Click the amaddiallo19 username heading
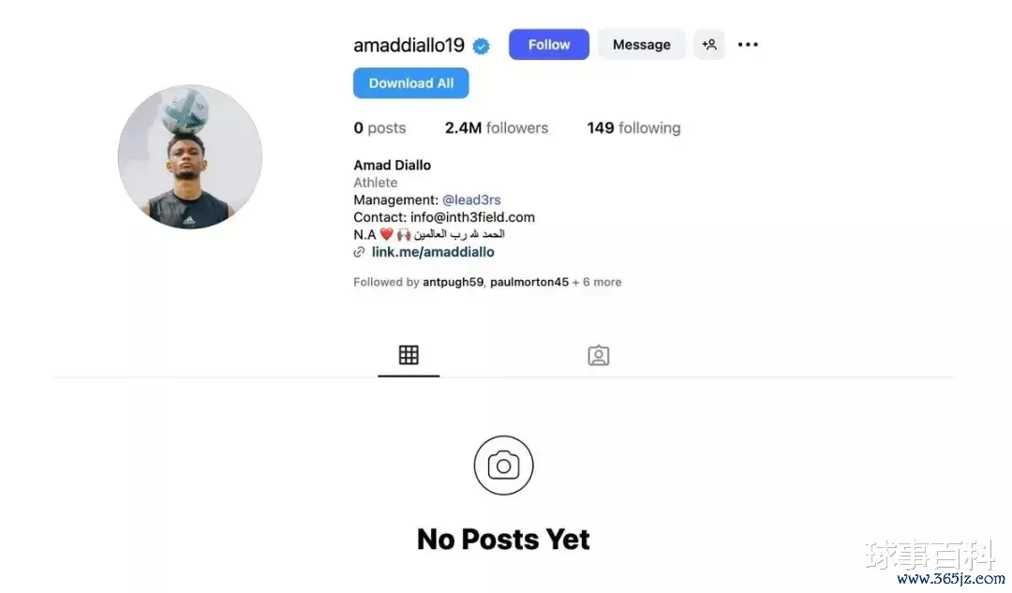 409,45
